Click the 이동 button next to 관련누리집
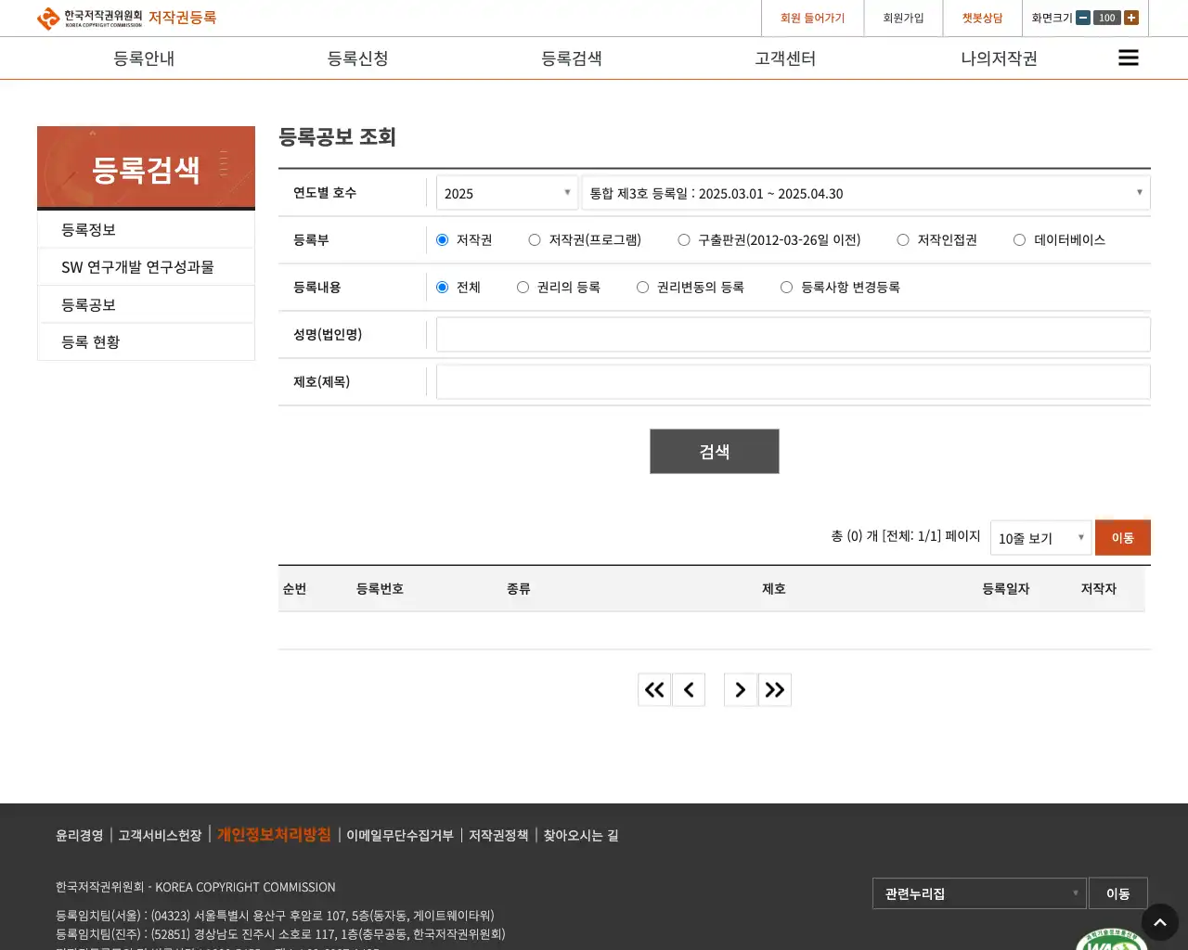 [x=1118, y=893]
